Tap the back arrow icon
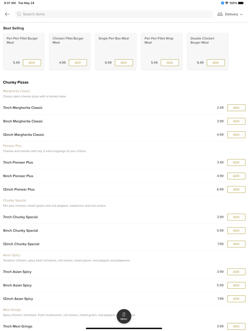The height and width of the screenshot is (331, 248). [x=7, y=14]
